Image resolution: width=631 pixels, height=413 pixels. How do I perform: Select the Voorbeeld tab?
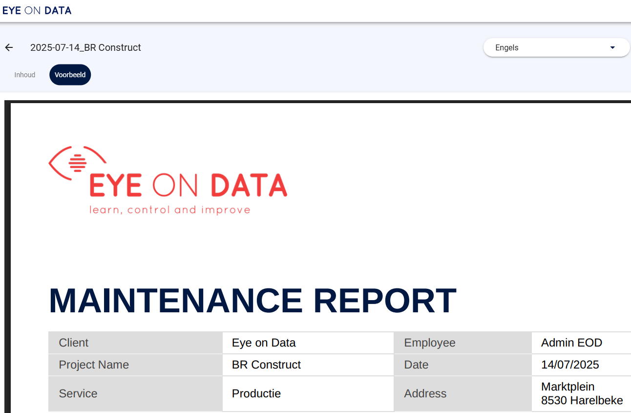[x=70, y=75]
